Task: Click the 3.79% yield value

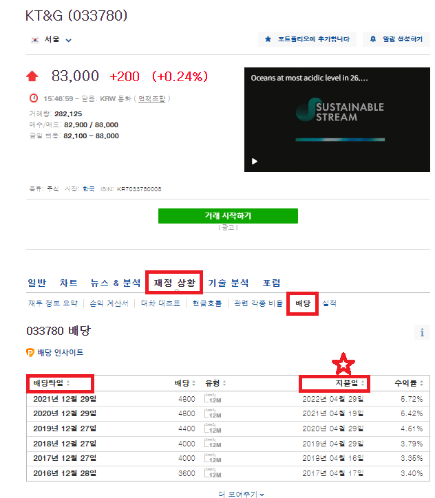Action: [412, 444]
